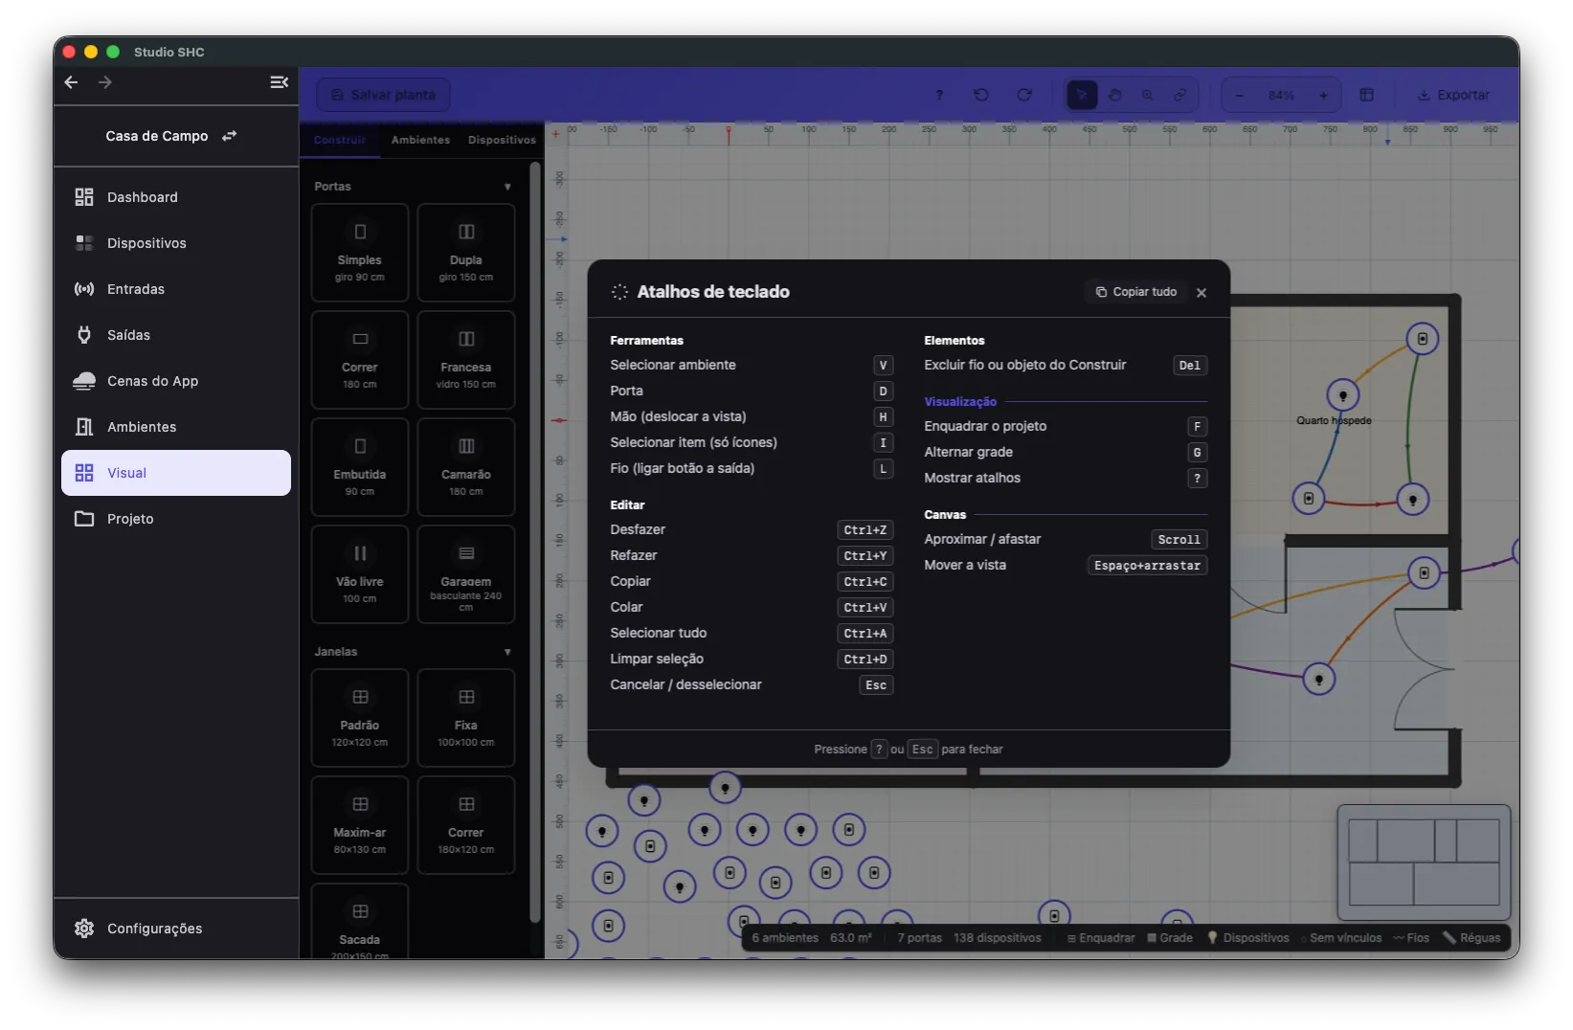
Task: Click the Exportar button
Action: pos(1453,95)
